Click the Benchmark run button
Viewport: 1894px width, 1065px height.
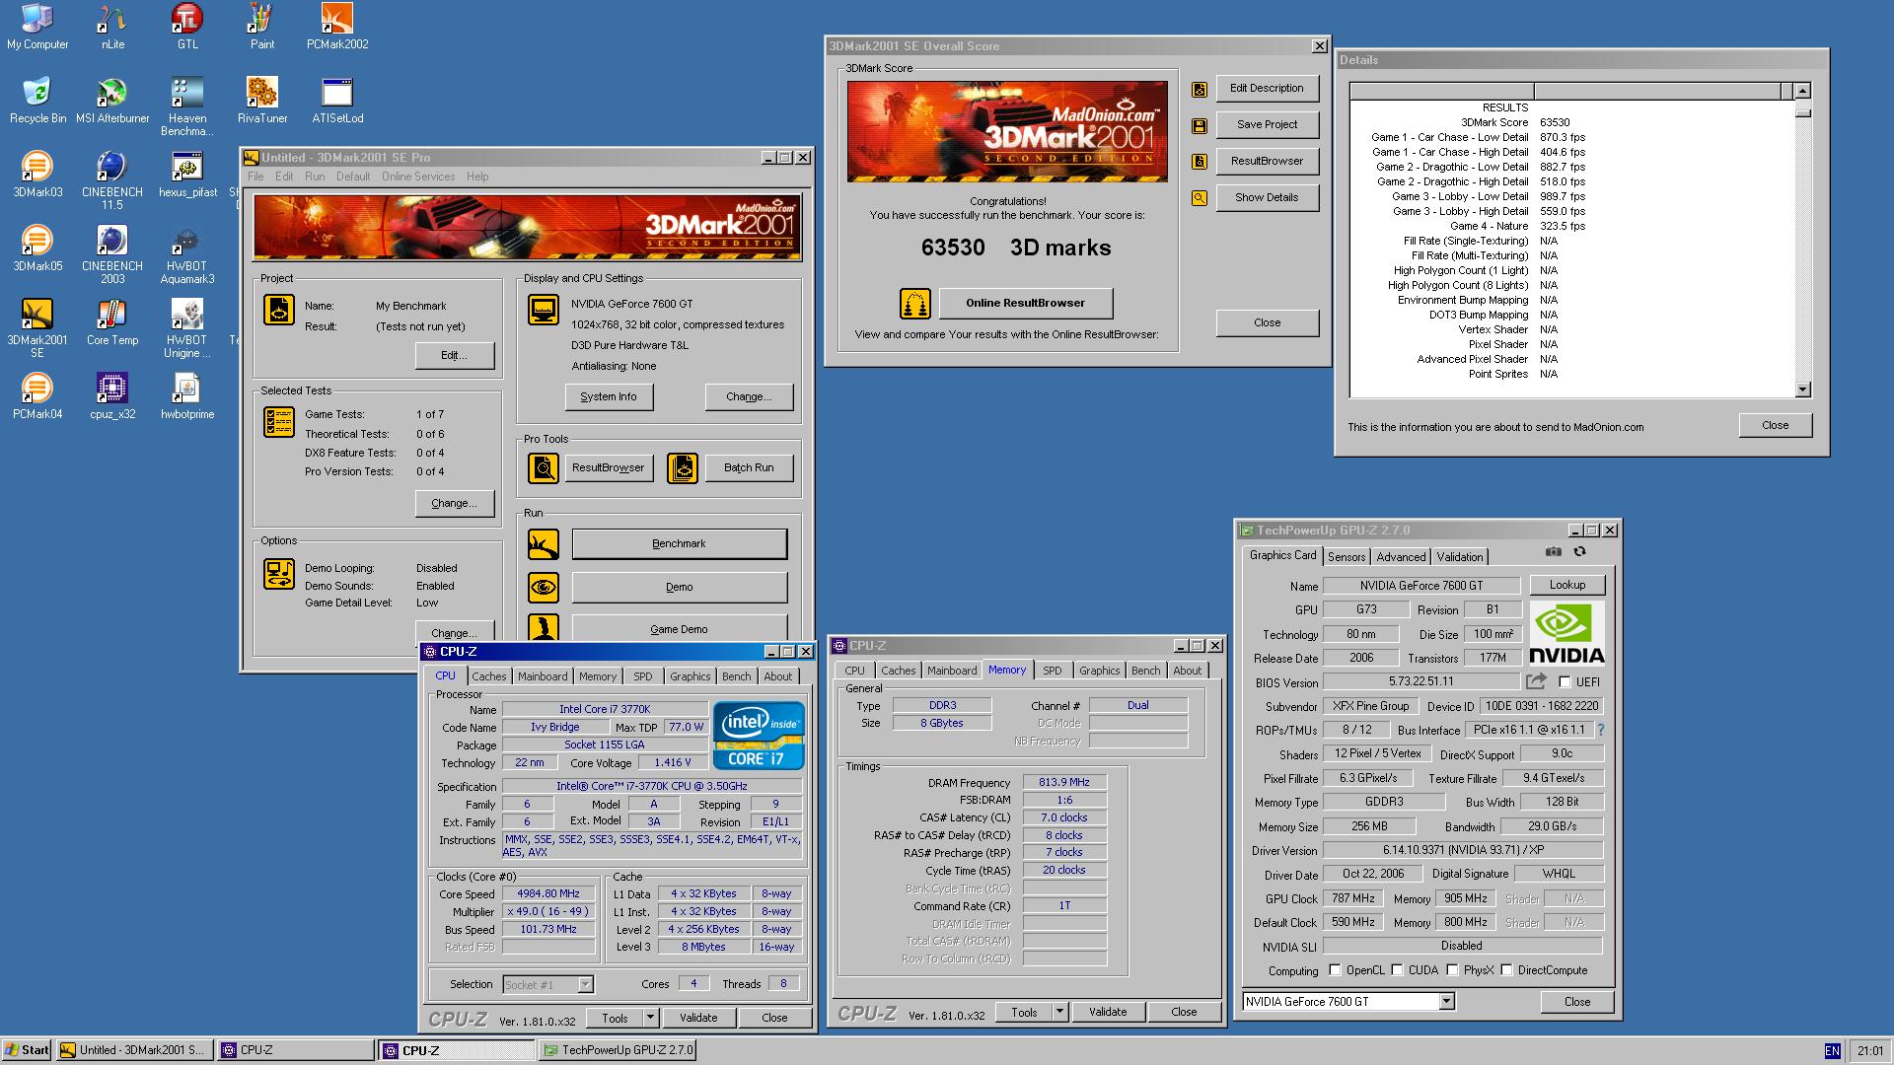click(679, 543)
